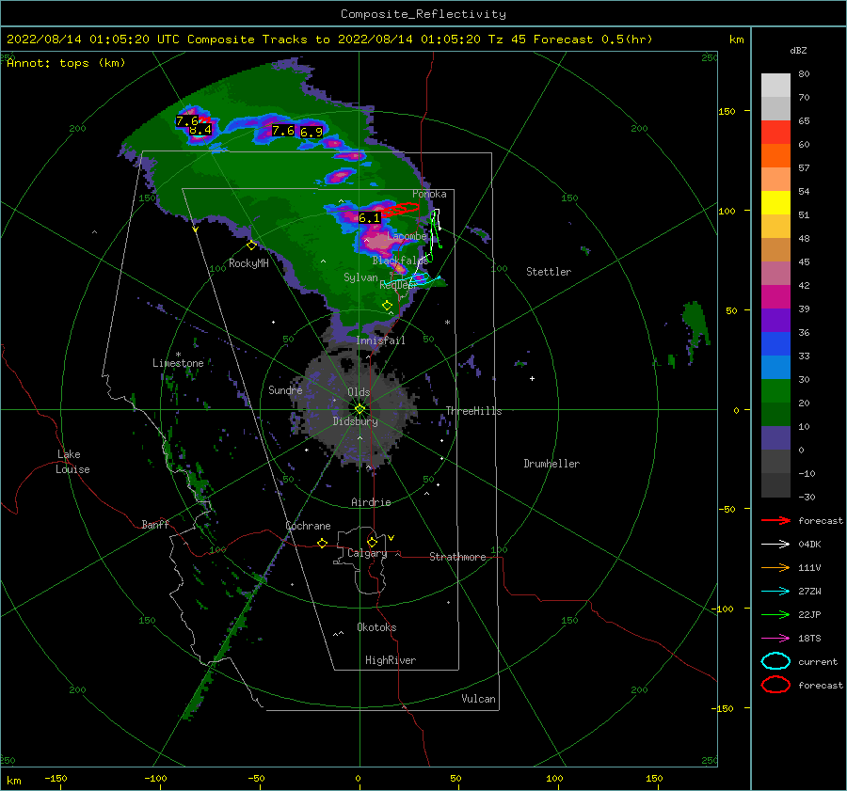This screenshot has height=791, width=847.
Task: Click the Sylvan label
Action: point(360,277)
